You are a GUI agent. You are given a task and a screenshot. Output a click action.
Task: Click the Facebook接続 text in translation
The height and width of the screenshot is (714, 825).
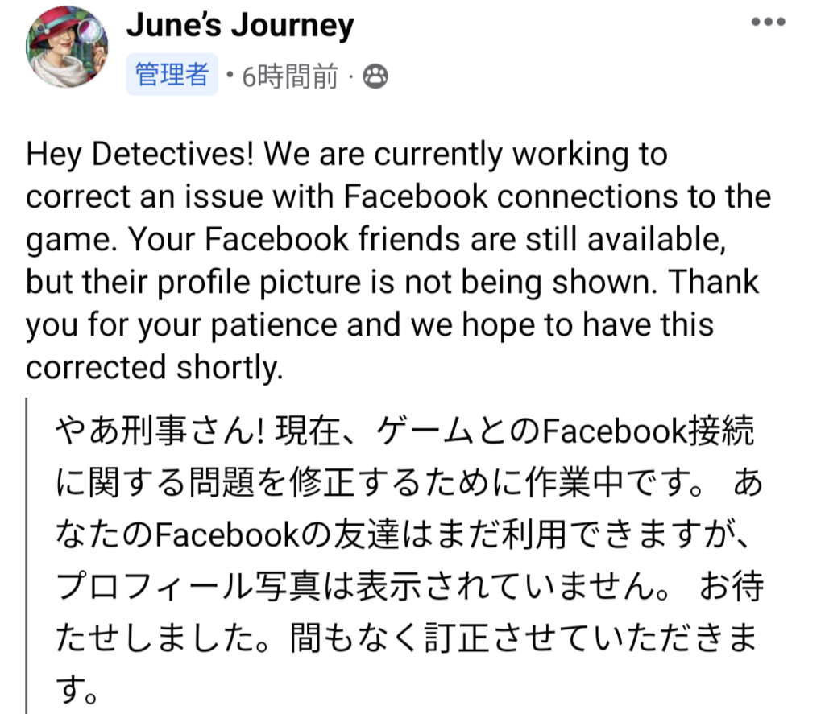(x=648, y=431)
